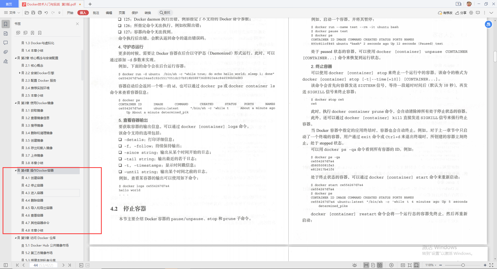Click the zoom slider handle
This screenshot has height=269, width=497.
point(463,265)
